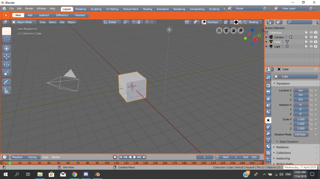
Task: Open the Render menu
Action: [29, 8]
